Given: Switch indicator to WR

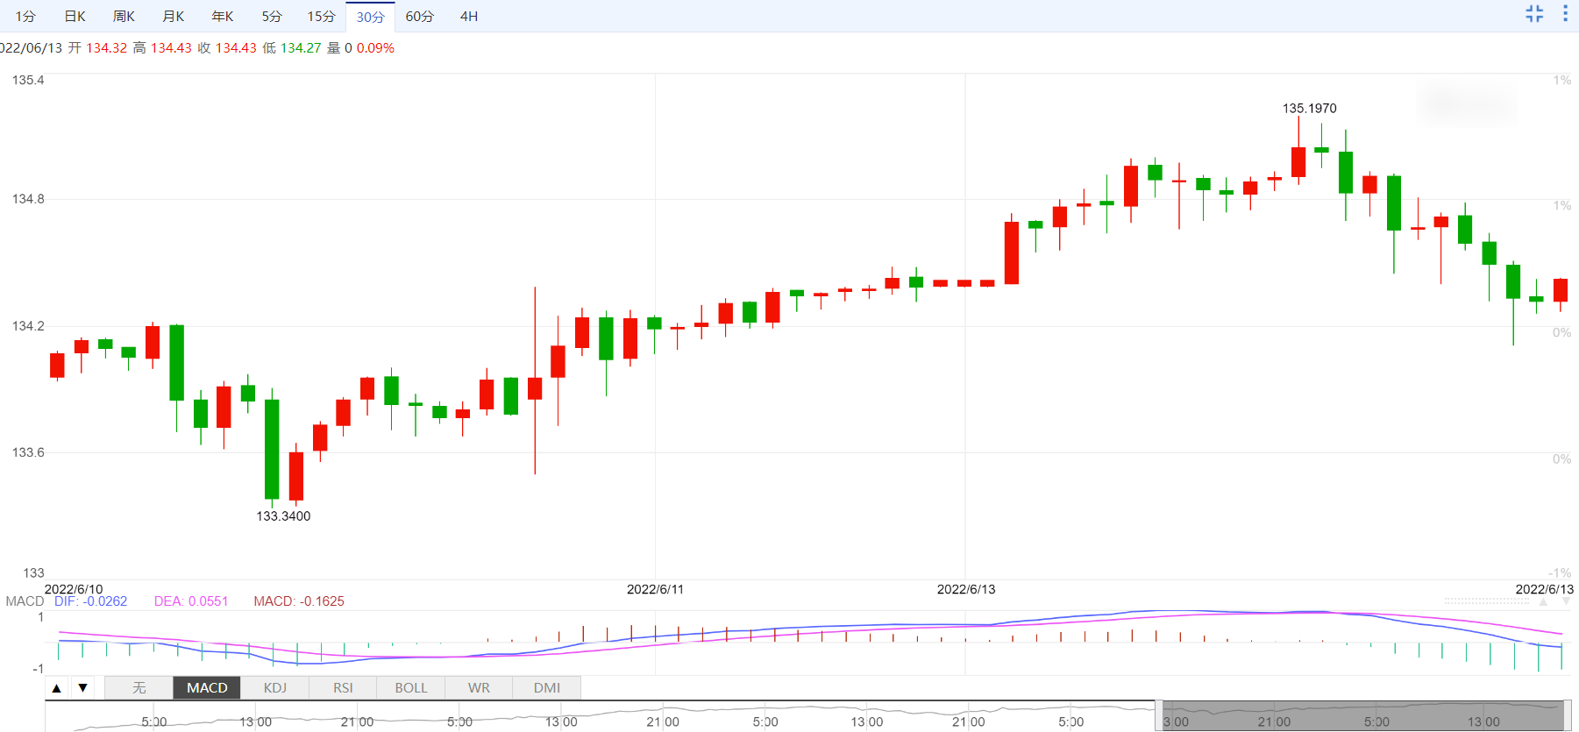Looking at the screenshot, I should (x=479, y=688).
